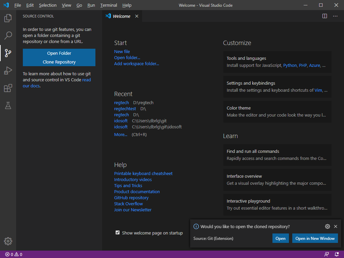Click the SOURCE CONTROL panel title
The image size is (344, 258).
coord(38,16)
